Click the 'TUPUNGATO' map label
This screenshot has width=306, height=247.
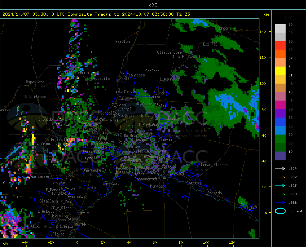[x=61, y=193]
